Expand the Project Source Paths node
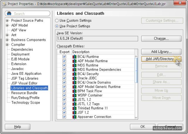 click(7, 21)
